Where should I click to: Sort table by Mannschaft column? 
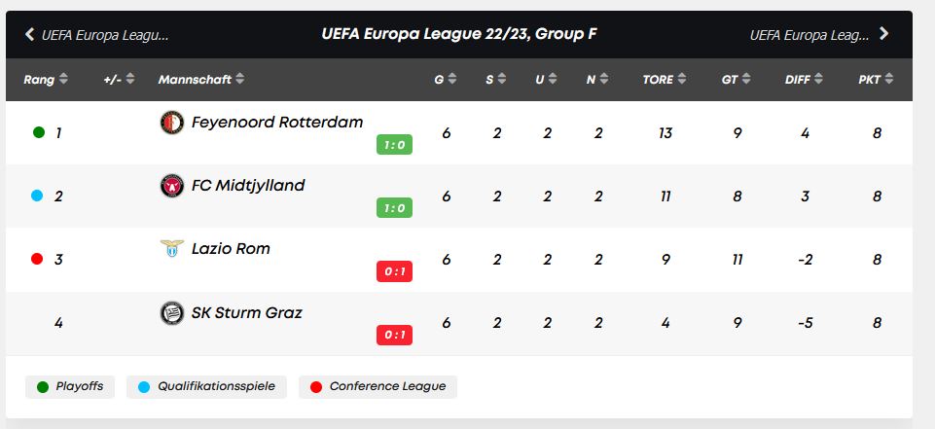click(x=201, y=79)
